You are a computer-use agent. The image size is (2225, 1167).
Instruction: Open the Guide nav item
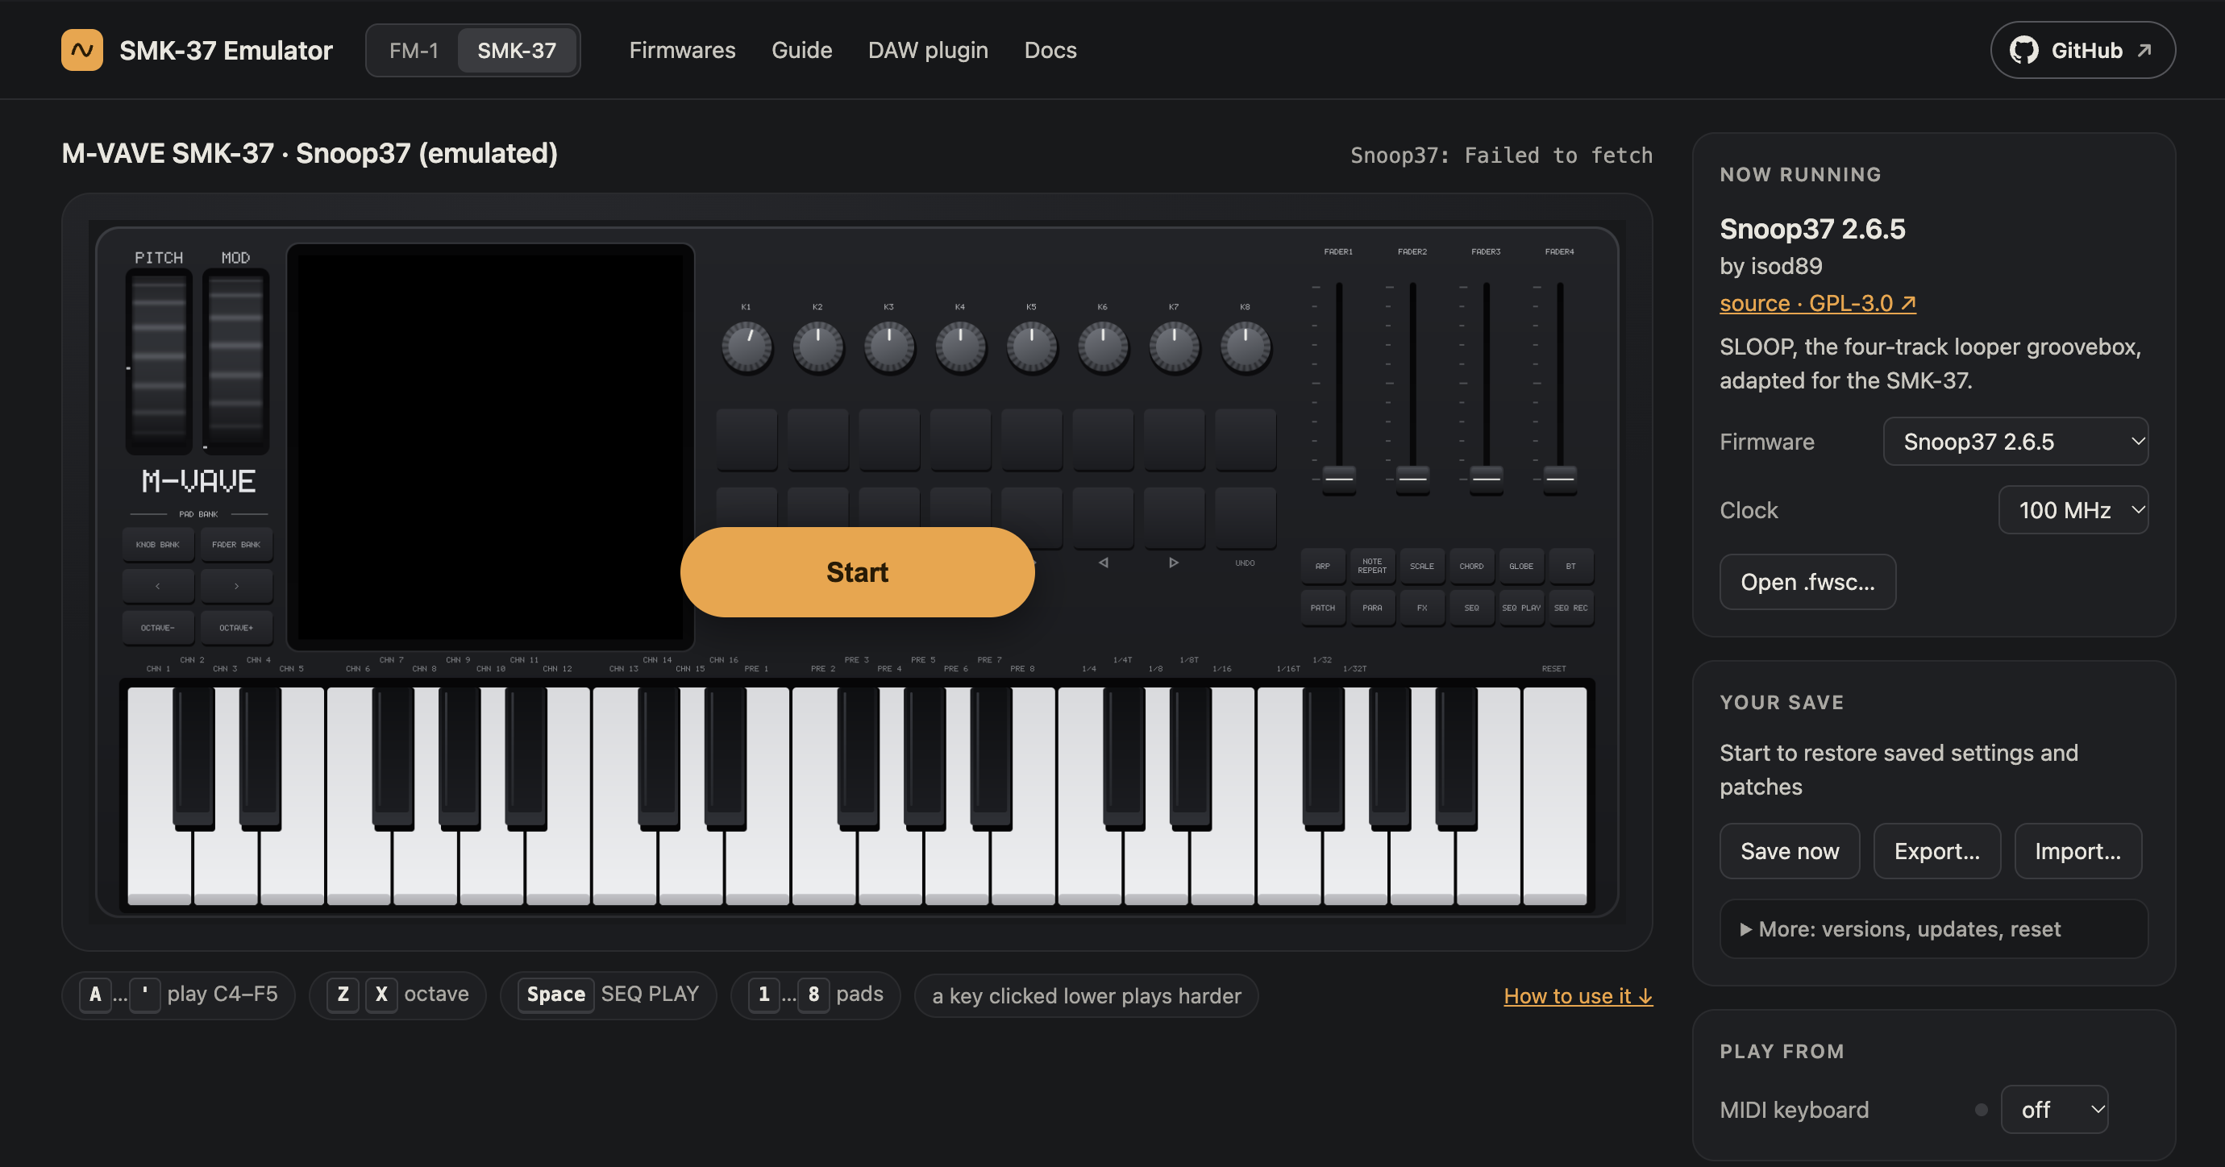click(x=801, y=50)
